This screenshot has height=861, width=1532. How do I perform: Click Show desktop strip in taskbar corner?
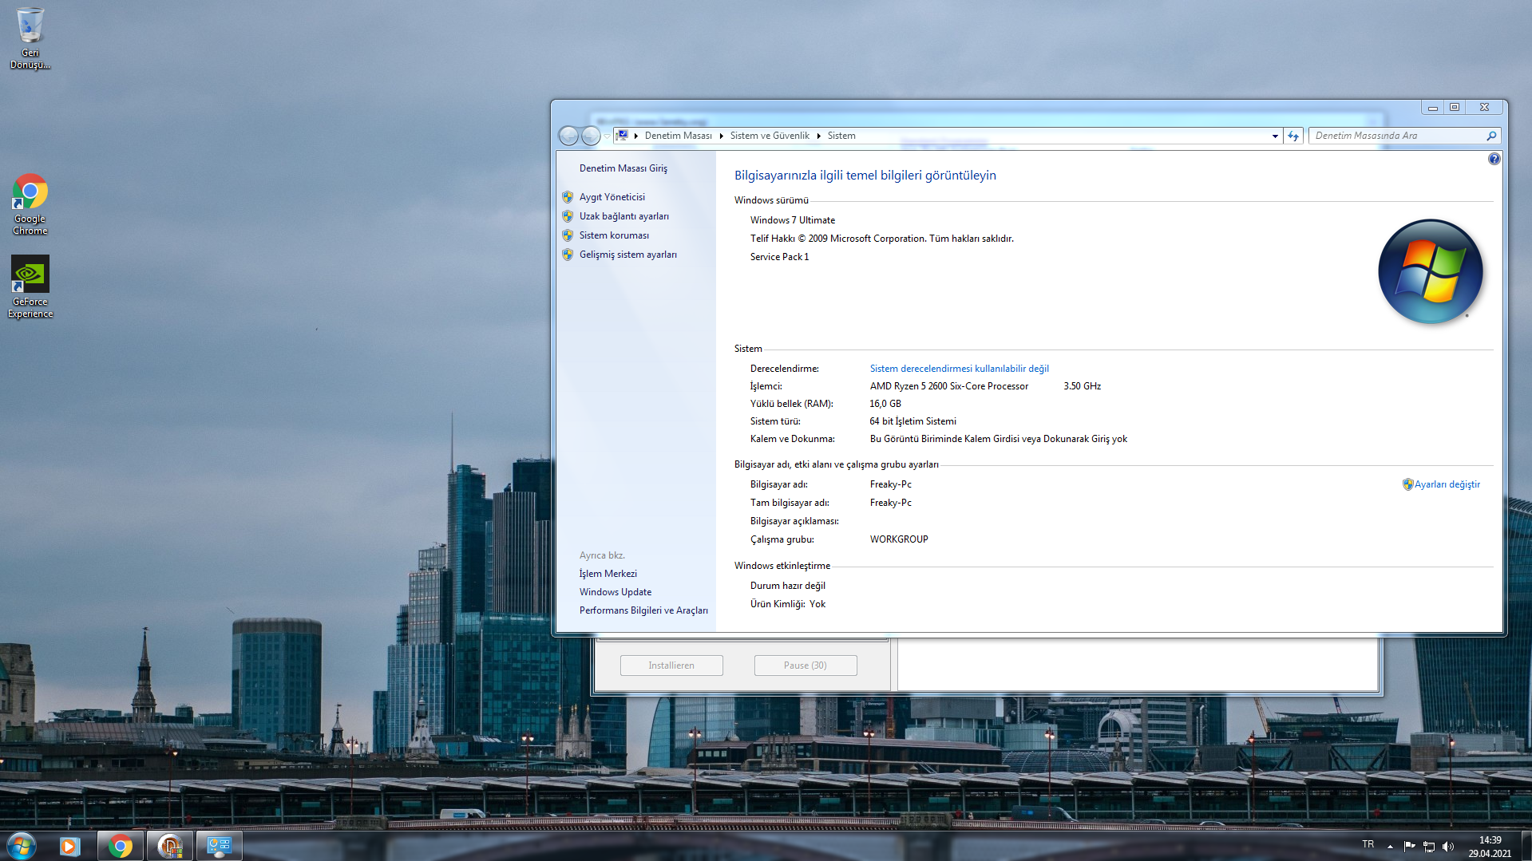pos(1526,846)
